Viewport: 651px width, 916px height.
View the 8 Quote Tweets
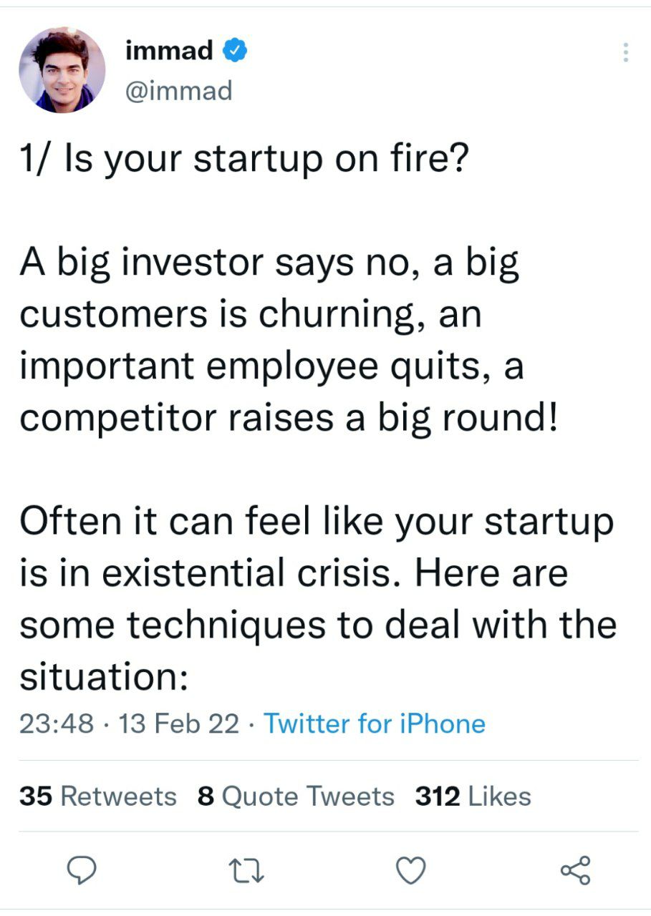coord(296,796)
